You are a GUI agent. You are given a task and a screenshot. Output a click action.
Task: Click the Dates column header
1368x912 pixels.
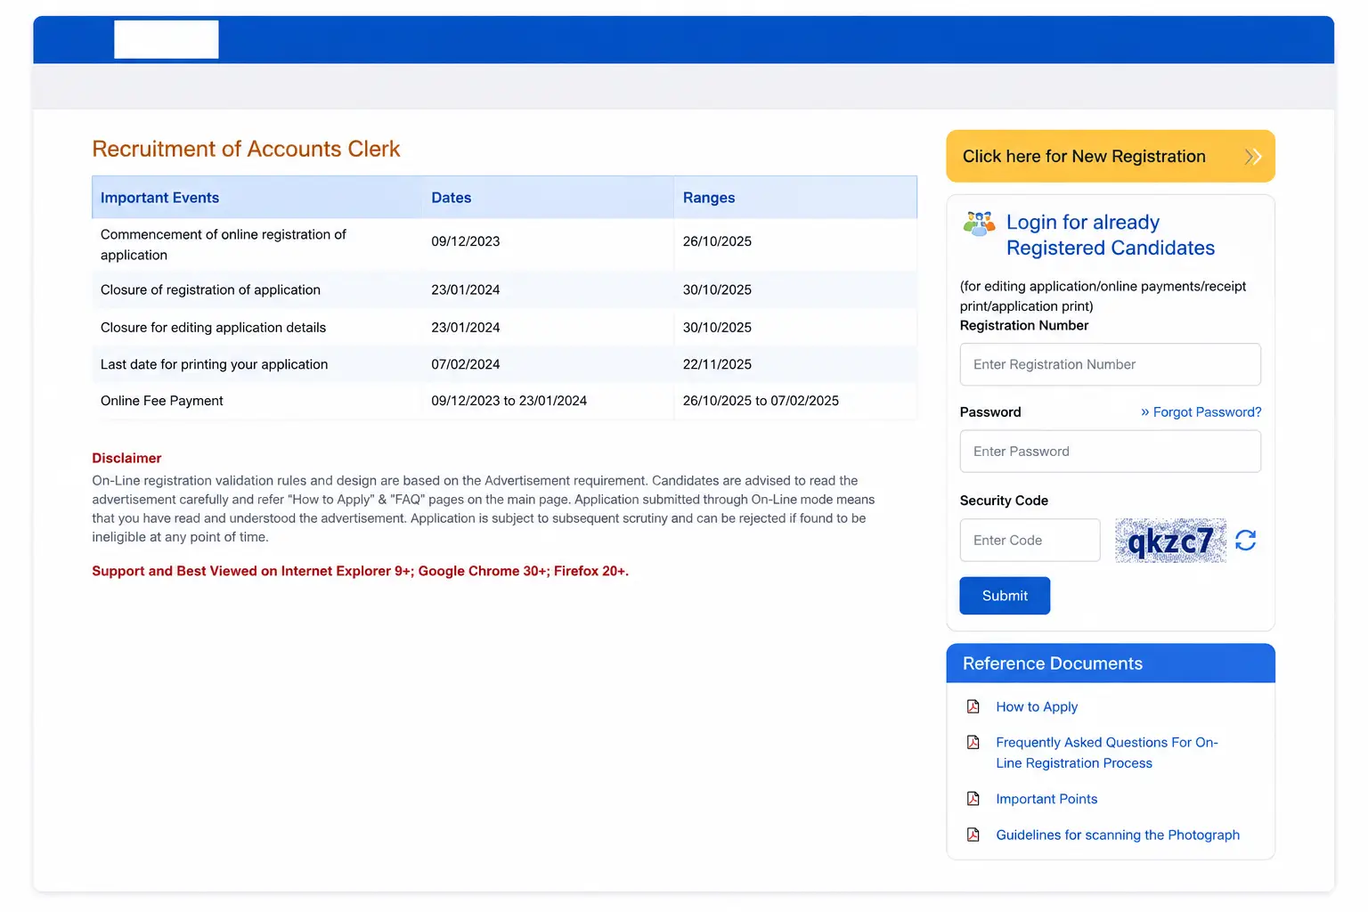[452, 198]
